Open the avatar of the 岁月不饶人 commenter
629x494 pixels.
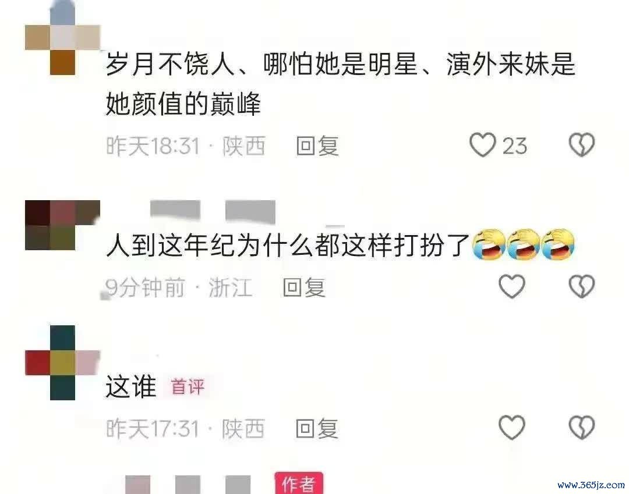[62, 38]
